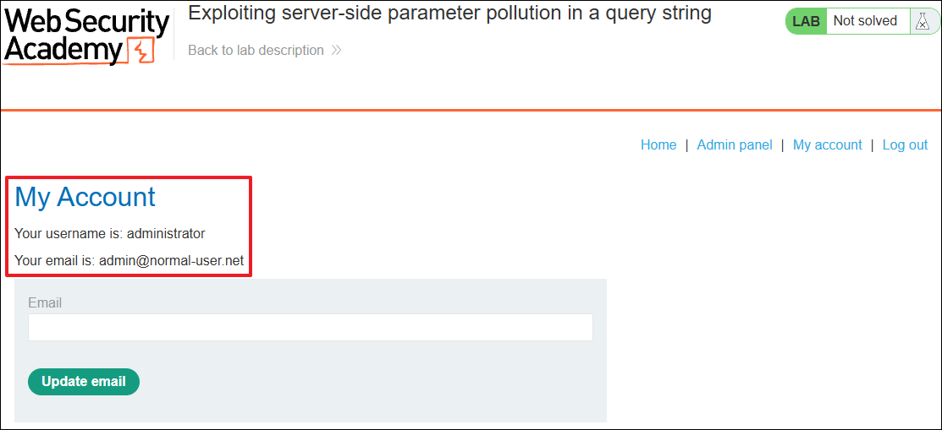Click the double chevron after lab description

(337, 51)
